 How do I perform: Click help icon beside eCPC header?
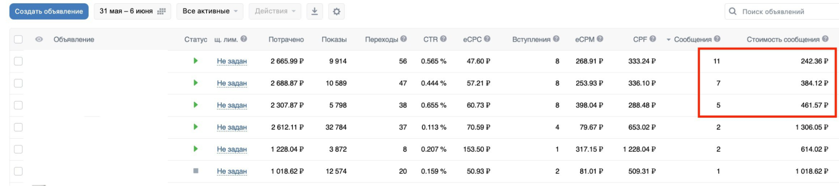click(487, 39)
